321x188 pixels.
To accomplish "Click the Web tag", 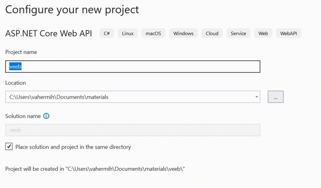I will point(263,33).
